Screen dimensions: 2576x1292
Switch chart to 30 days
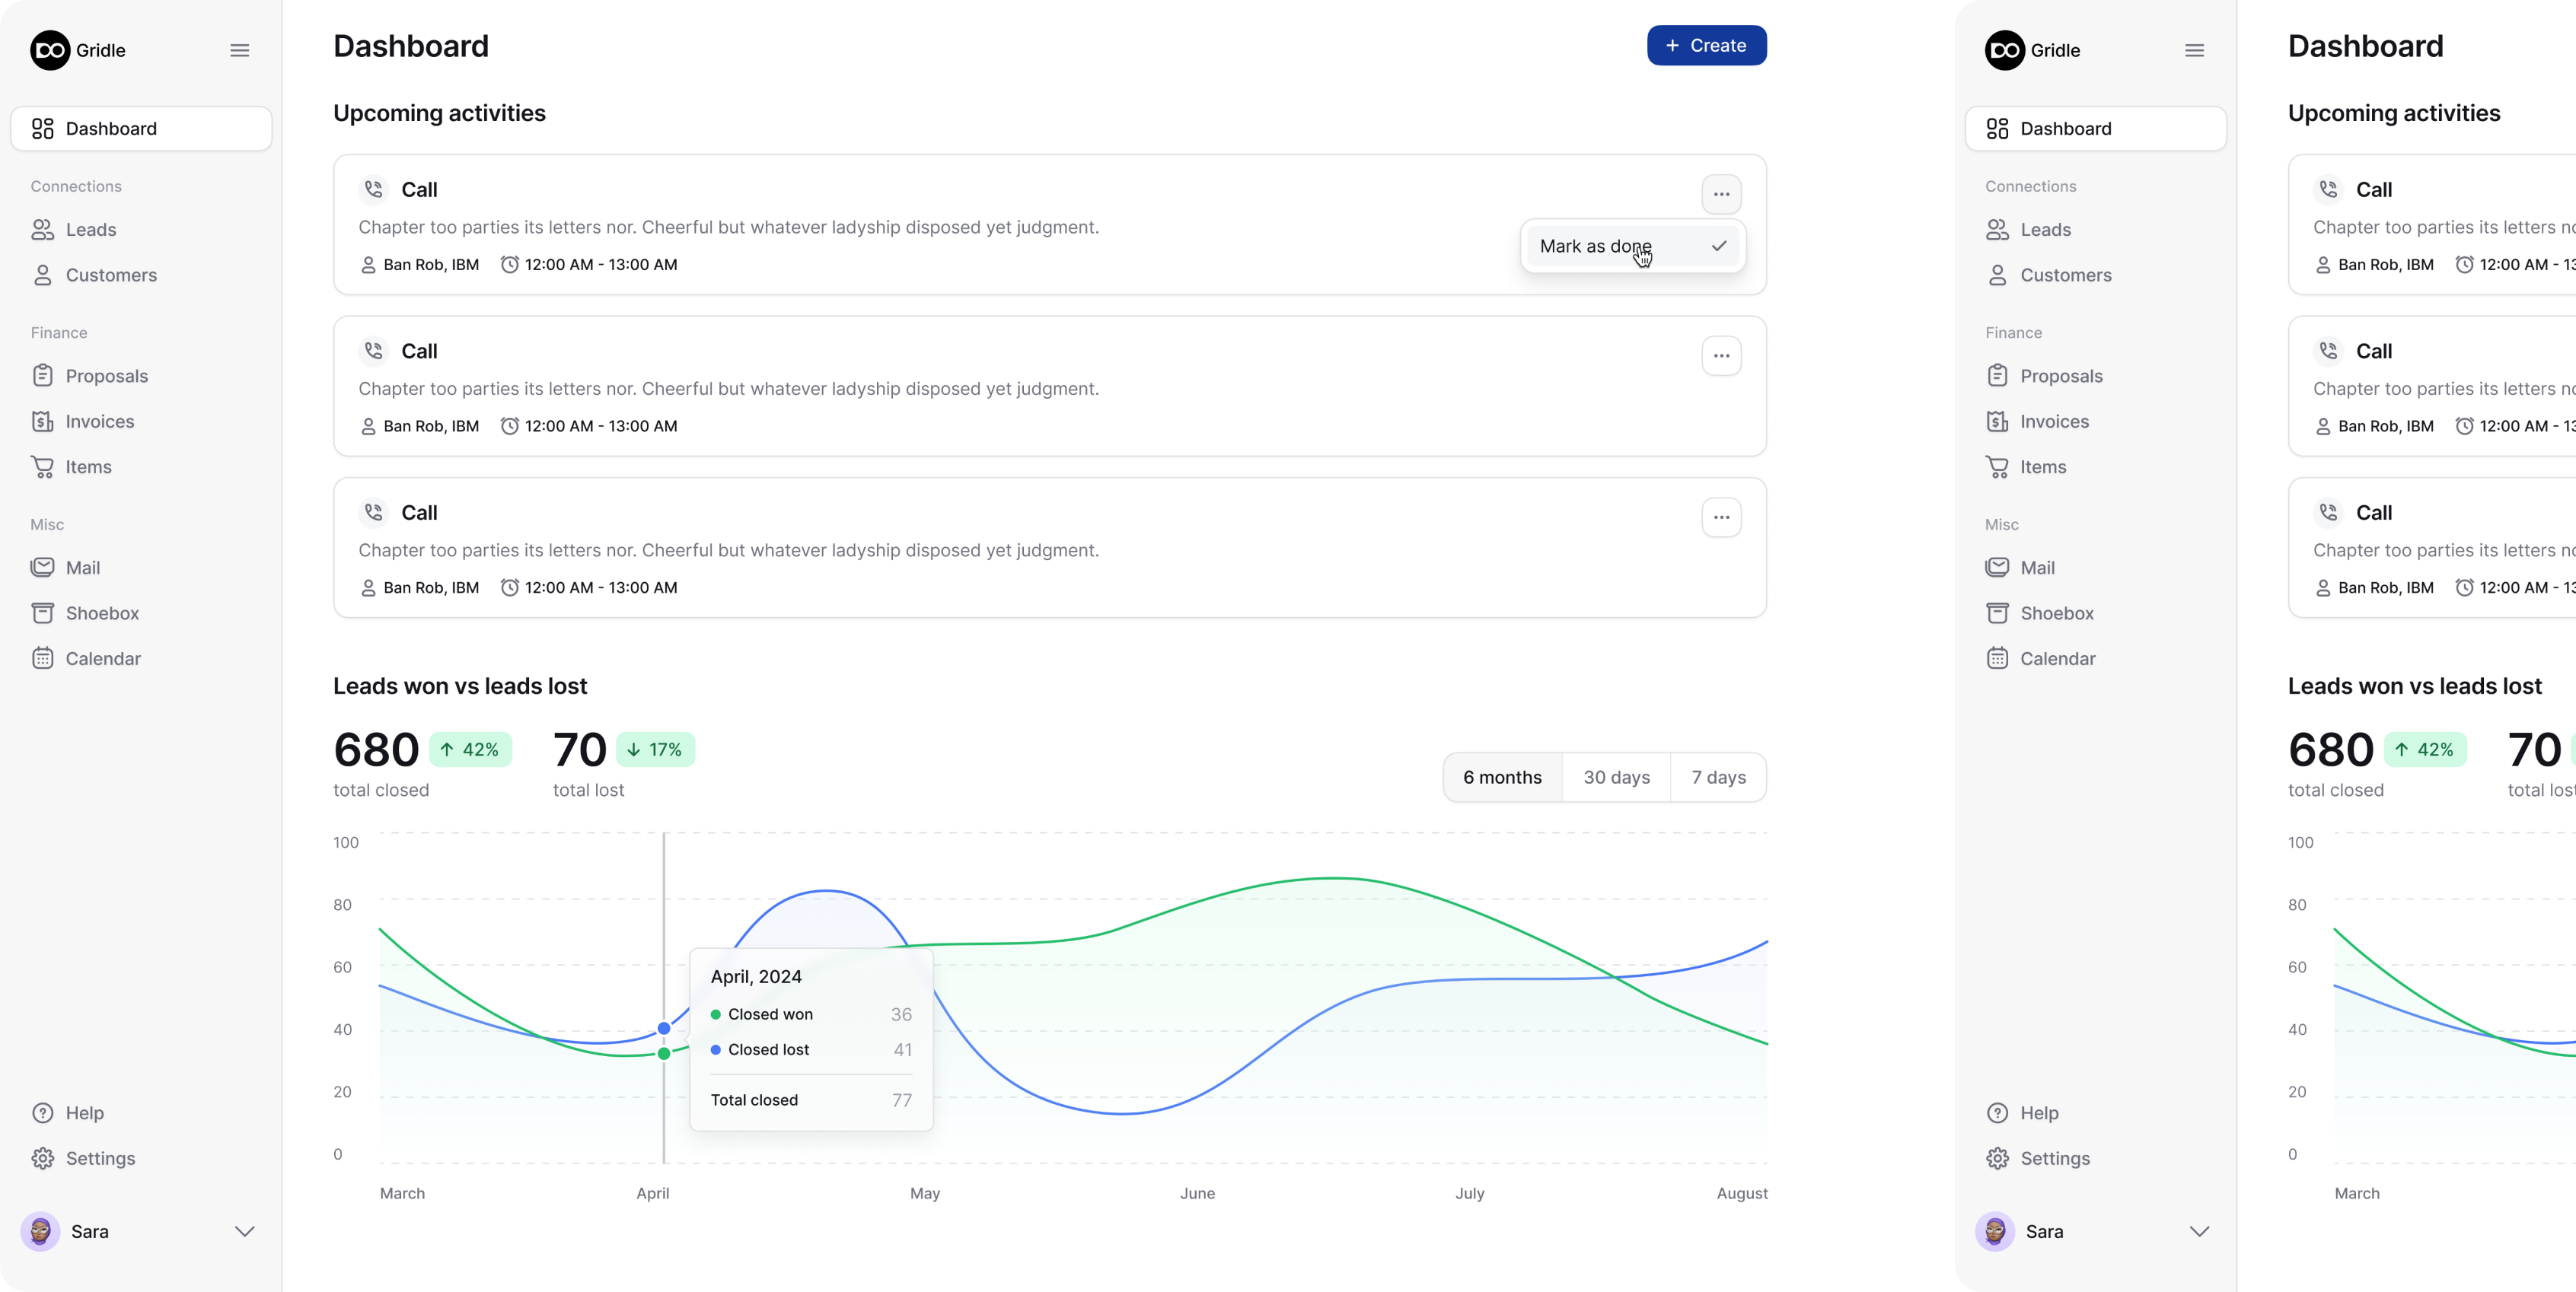[x=1616, y=778]
